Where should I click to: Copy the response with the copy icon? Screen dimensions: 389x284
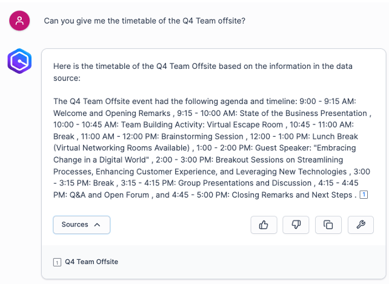click(328, 225)
